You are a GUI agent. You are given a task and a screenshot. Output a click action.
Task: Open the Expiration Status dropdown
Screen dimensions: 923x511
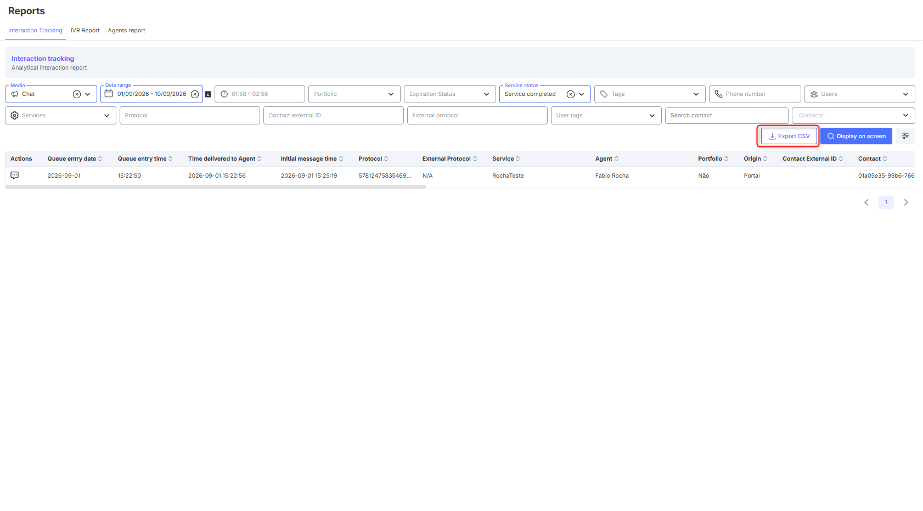click(449, 94)
